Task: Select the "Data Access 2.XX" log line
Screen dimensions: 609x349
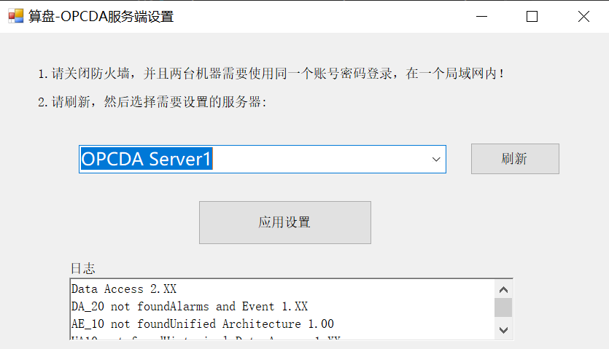Action: [x=124, y=289]
